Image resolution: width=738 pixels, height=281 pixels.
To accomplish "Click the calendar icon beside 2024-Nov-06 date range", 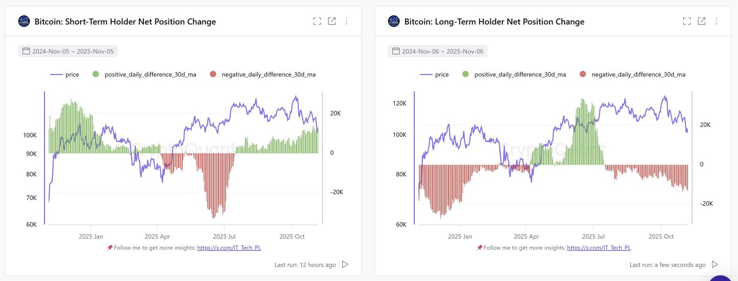I will click(396, 51).
